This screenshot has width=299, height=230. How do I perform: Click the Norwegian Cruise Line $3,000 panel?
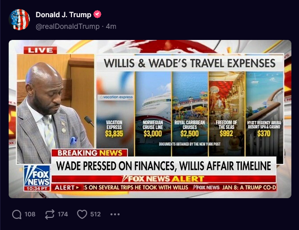(153, 114)
